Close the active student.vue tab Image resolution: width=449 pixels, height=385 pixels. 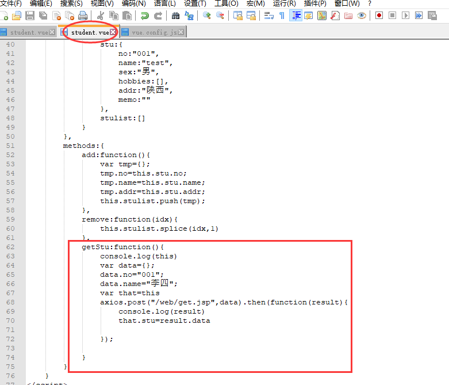(x=113, y=32)
